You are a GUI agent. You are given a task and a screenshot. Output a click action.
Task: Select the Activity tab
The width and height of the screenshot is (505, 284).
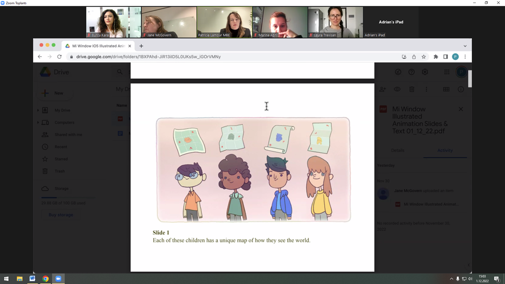click(445, 151)
